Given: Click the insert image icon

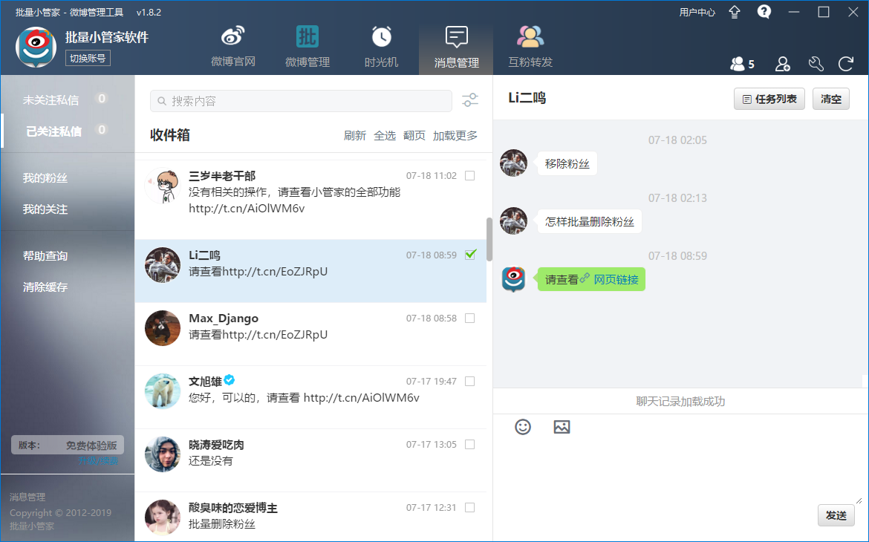Looking at the screenshot, I should click(x=562, y=427).
